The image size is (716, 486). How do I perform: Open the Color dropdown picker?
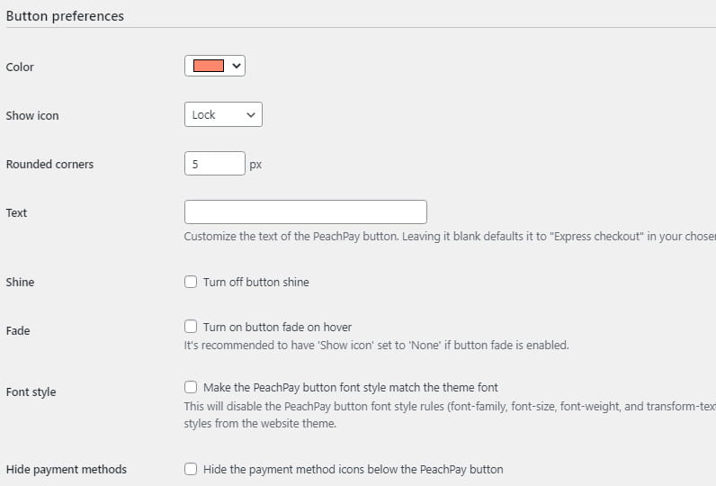215,66
